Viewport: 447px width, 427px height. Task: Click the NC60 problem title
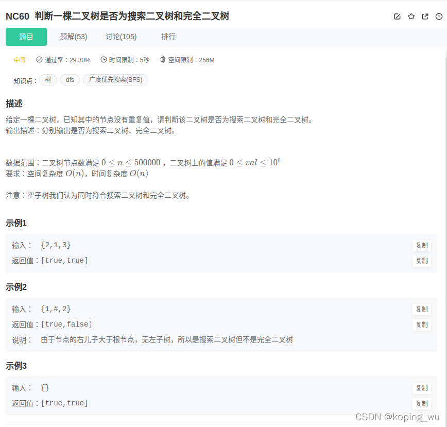117,16
